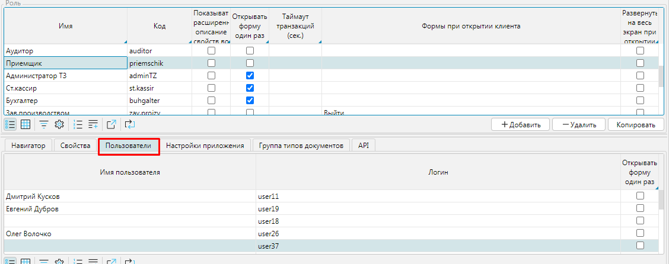Uncheck open form once for Администратор ТЗ
Screen dimensions: 669x264
click(250, 76)
